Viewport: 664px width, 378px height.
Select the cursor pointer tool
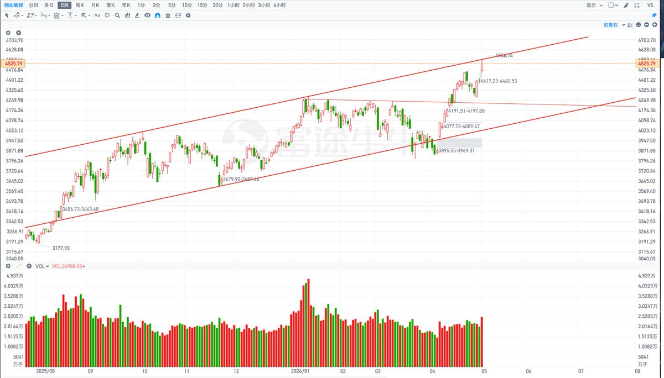[7, 15]
